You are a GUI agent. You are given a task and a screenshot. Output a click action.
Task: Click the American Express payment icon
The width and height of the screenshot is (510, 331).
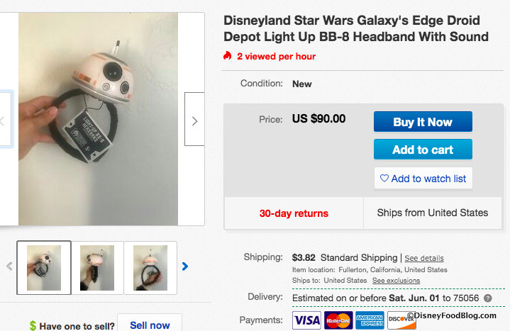pos(370,320)
